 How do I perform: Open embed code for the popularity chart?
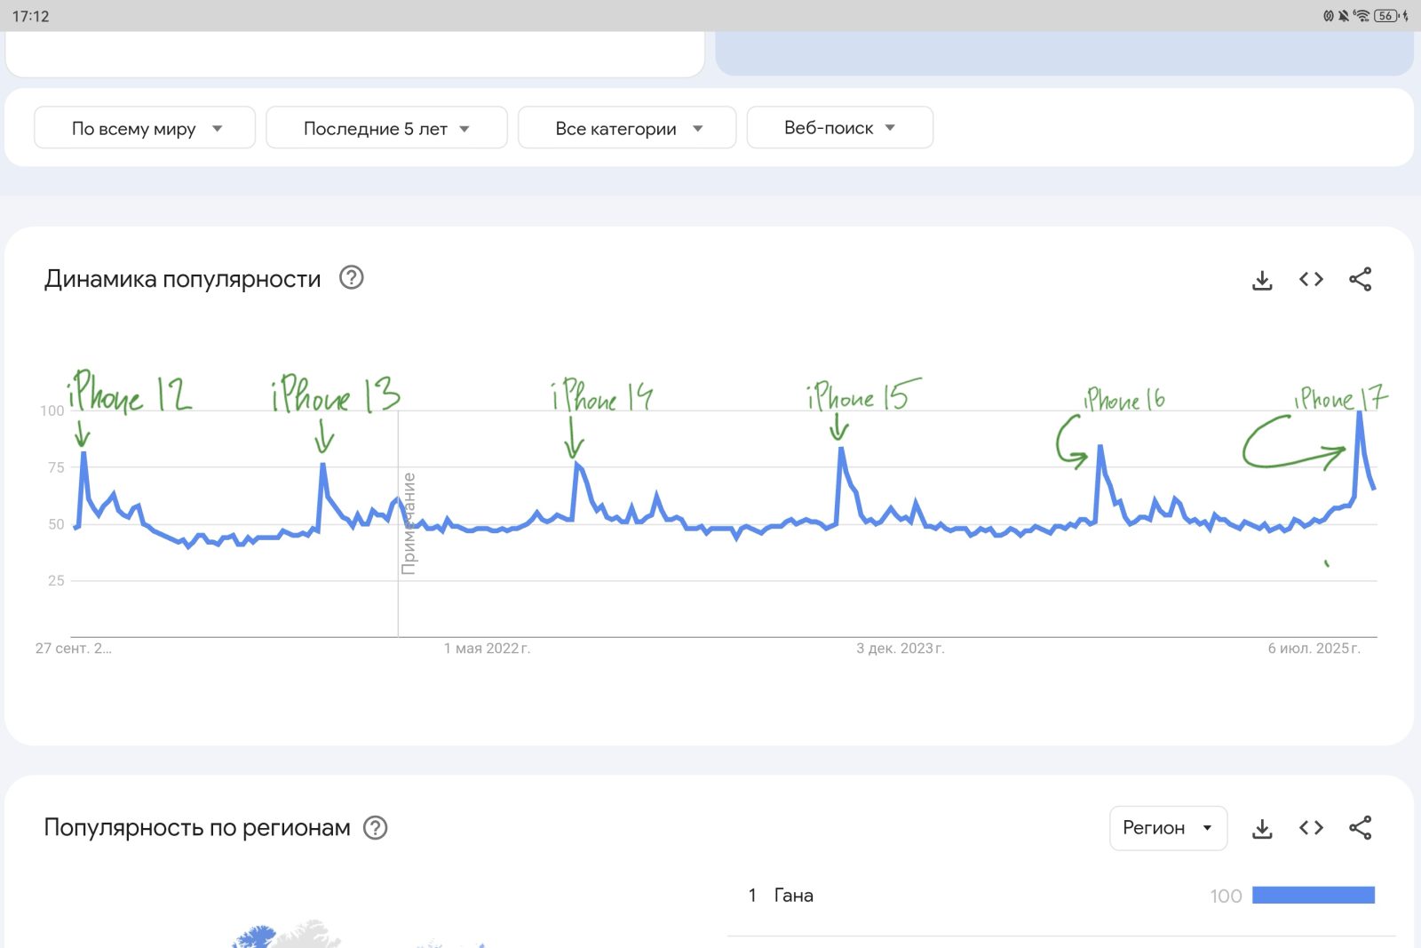[1311, 280]
